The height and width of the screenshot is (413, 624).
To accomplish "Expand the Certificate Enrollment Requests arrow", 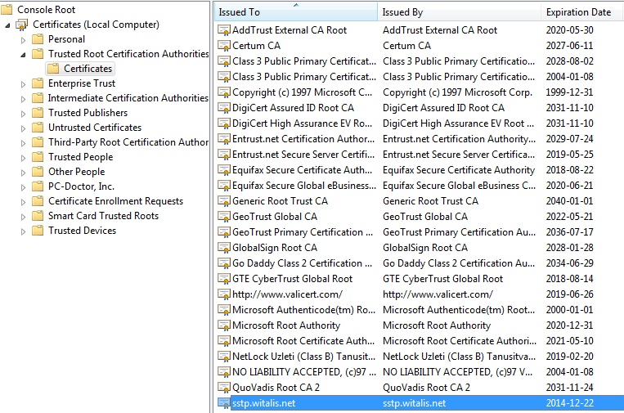I will click(x=23, y=202).
